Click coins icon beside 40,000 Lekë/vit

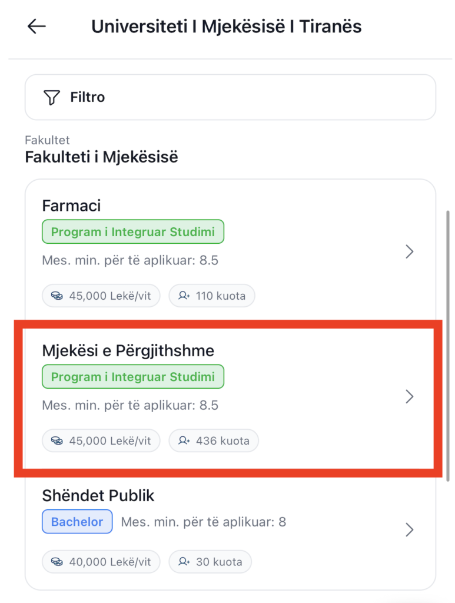click(x=57, y=562)
